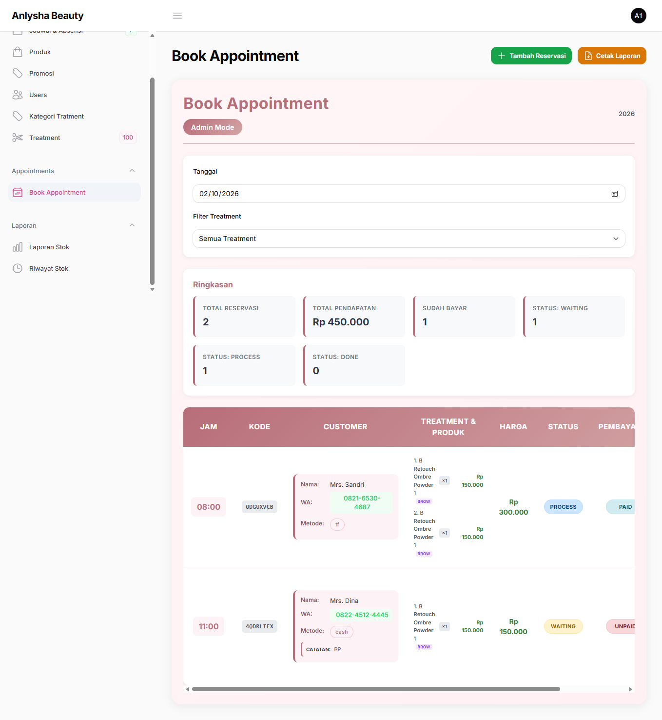Screen dimensions: 662x720
Task: Click the table's horizontal scrollbar
Action: click(x=375, y=689)
